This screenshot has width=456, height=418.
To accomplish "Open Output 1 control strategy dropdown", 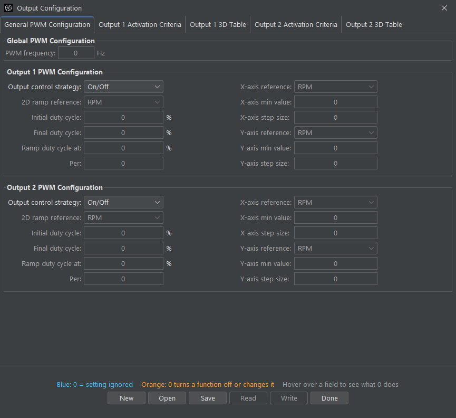I will [x=123, y=87].
